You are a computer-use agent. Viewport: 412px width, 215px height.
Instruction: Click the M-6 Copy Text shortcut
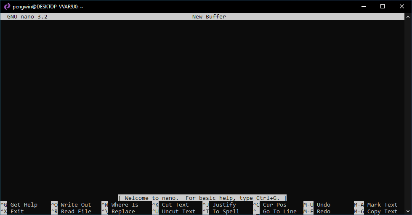[x=376, y=211]
